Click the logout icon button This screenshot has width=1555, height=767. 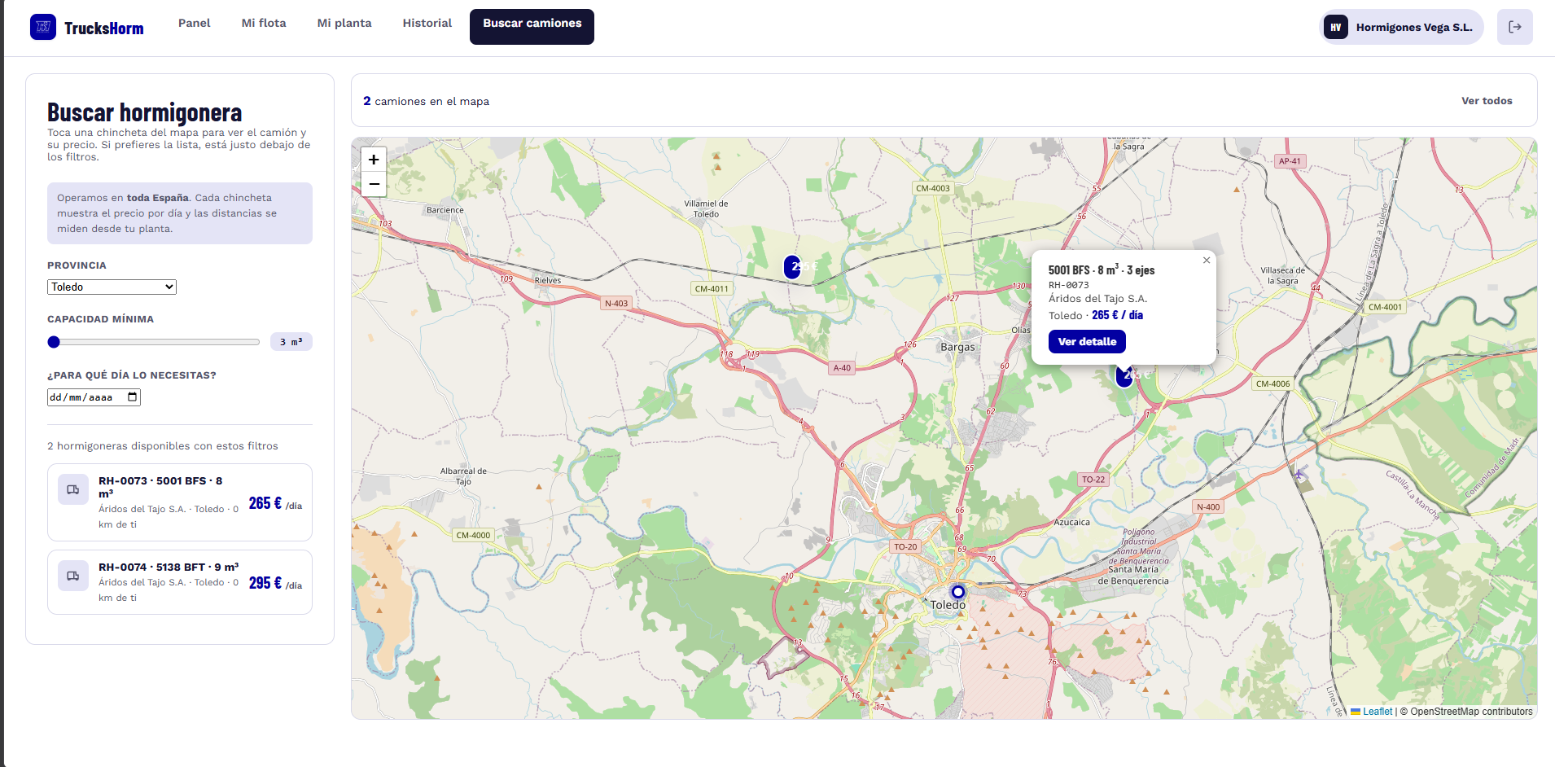(x=1514, y=27)
